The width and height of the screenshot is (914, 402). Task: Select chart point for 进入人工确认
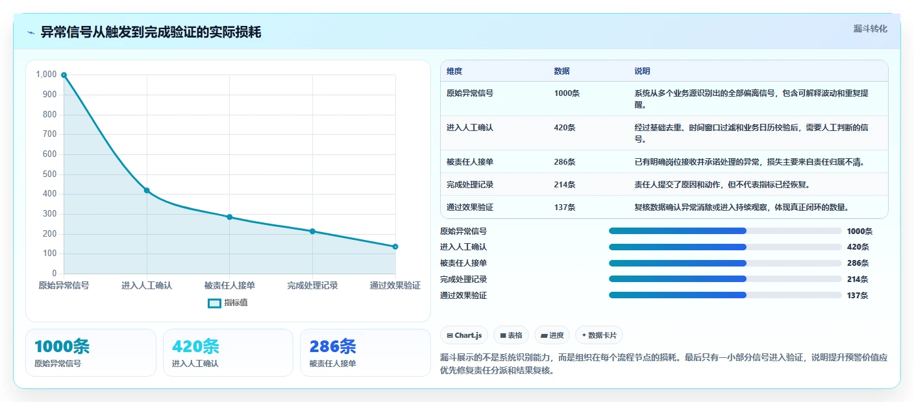coord(147,190)
